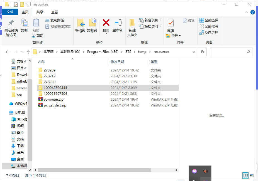Open the 复制到 copy-to dropdown
Image resolution: width=258 pixels, height=181 pixels.
93,33
